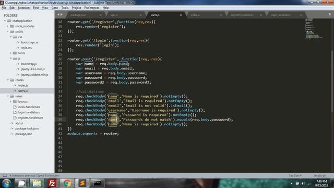Viewport: 334px width, 188px height.
Task: Collapse the css folder
Action: (10, 37)
